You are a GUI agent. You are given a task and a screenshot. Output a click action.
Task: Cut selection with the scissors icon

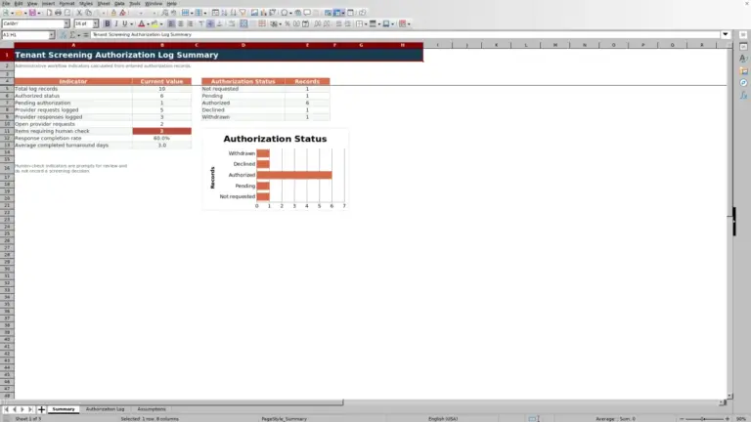[x=79, y=13]
